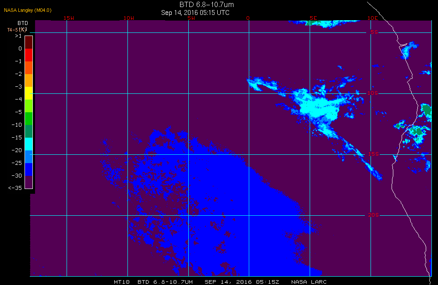
Task: Click the 'MT10' footer label
Action: [x=122, y=282]
